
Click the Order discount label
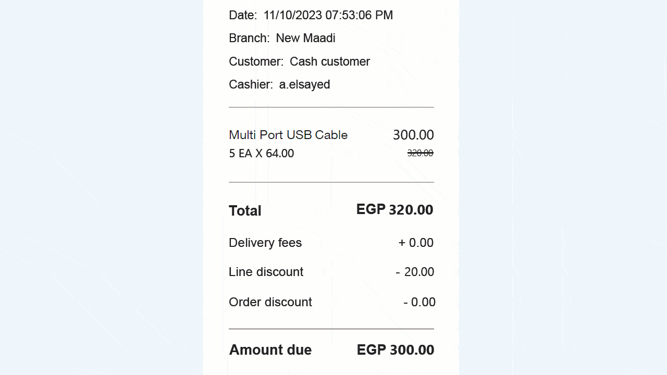point(270,302)
